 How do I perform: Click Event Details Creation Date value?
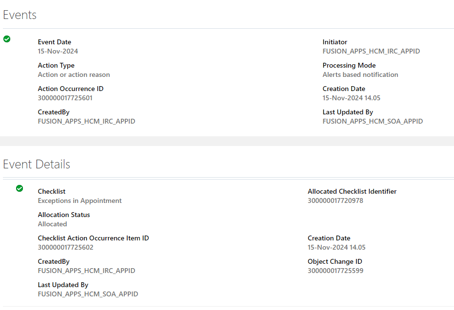(336, 247)
